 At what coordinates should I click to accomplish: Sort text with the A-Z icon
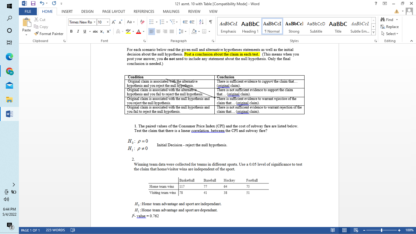tap(202, 22)
